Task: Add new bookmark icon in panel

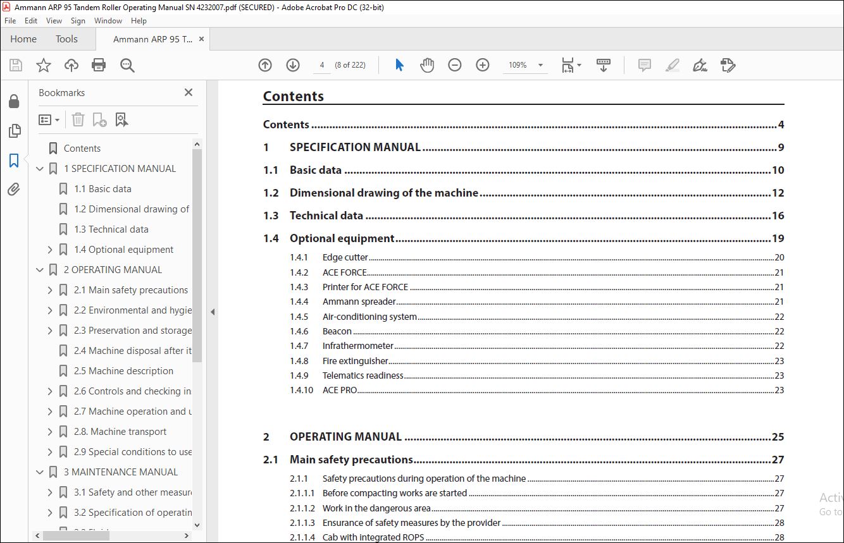Action: (100, 119)
